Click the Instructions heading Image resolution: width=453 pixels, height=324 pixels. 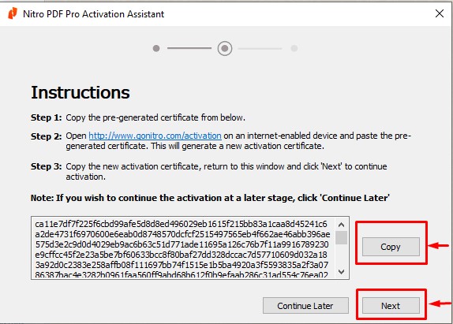[x=80, y=92]
